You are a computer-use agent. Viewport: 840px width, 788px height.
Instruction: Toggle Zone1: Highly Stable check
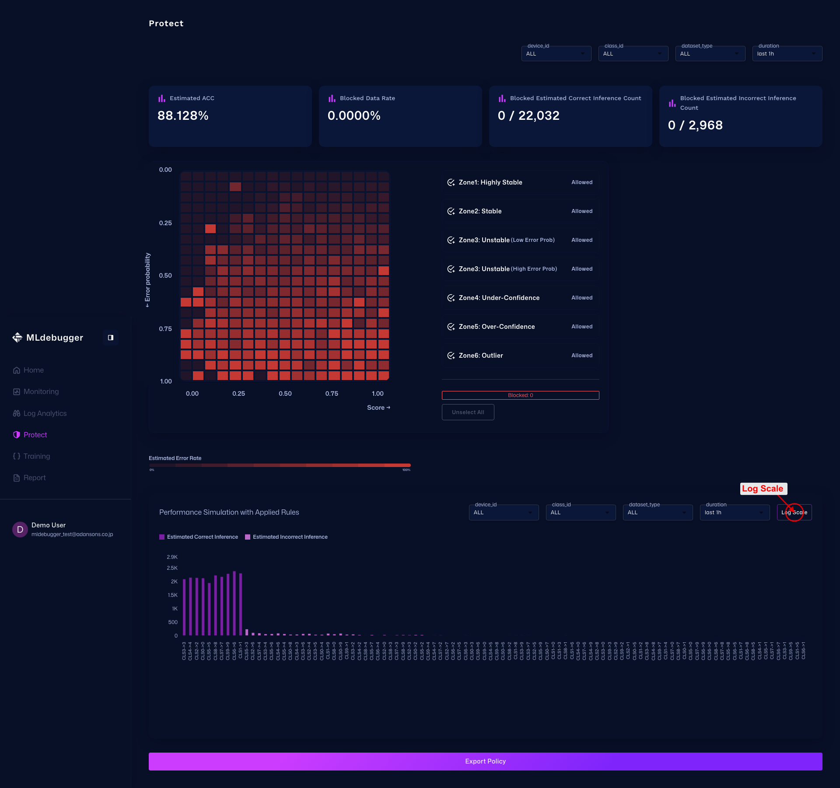[x=451, y=182]
